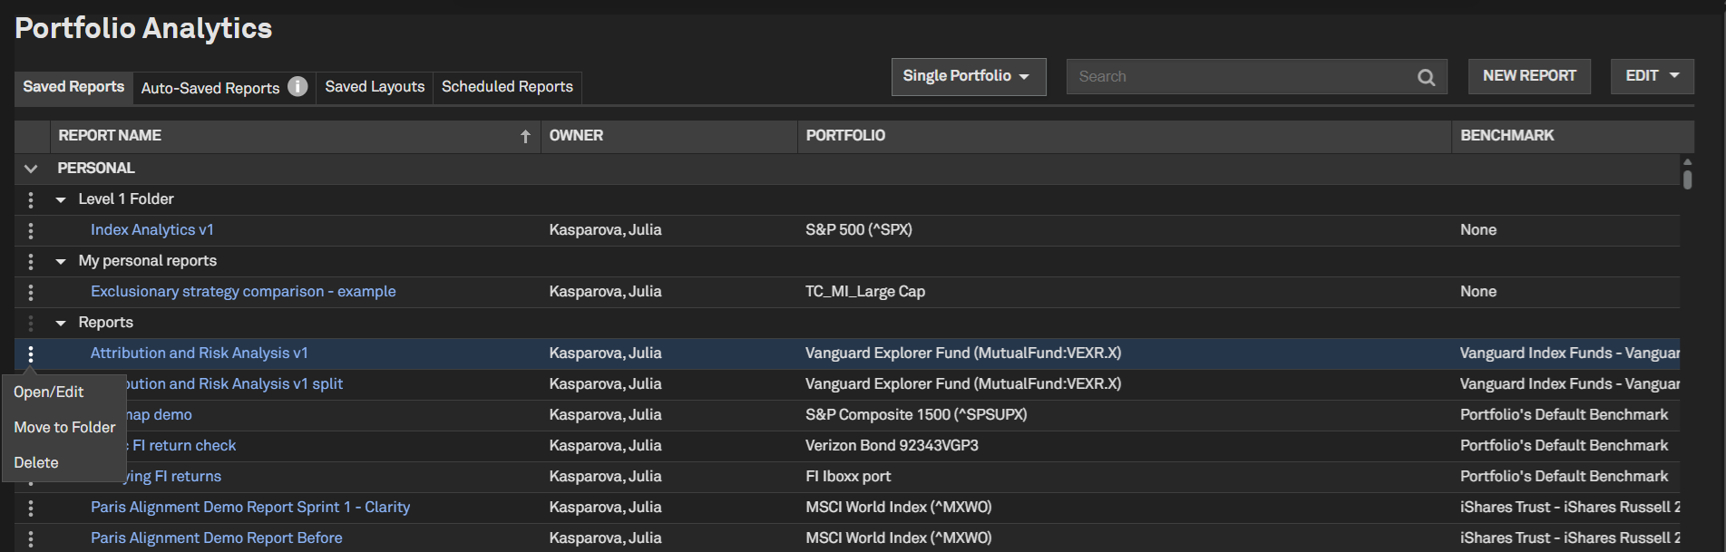
Task: Select Delete in the context menu
Action: (36, 462)
